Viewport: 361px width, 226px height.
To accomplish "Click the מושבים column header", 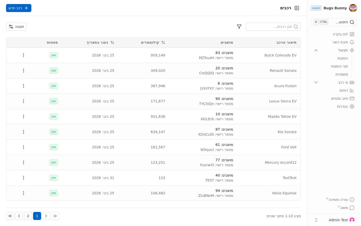I will (x=227, y=42).
